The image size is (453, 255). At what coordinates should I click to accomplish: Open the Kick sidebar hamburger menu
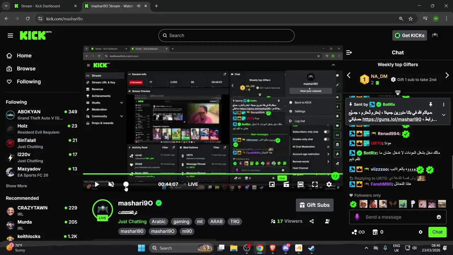point(10,35)
